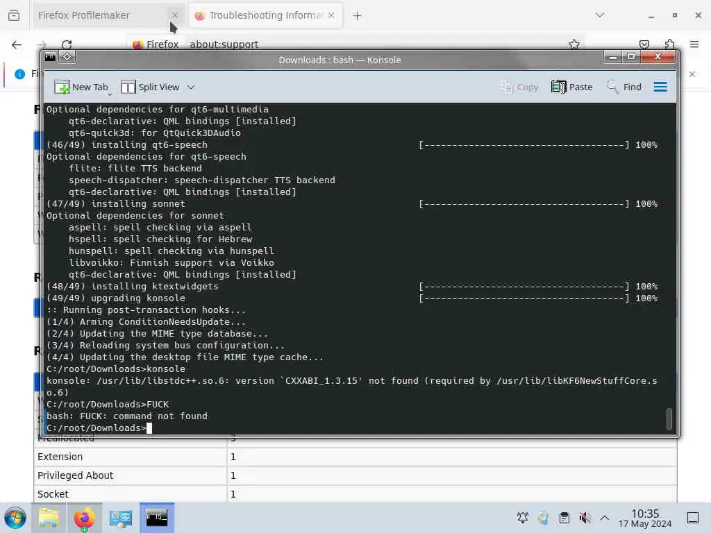This screenshot has width=711, height=533.
Task: Open the clipboard tray icon
Action: pyautogui.click(x=564, y=518)
